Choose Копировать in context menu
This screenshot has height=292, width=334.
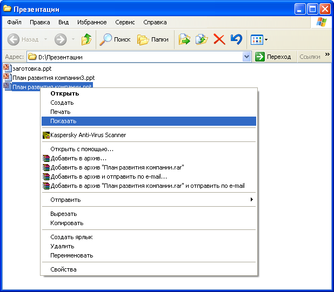click(149, 223)
